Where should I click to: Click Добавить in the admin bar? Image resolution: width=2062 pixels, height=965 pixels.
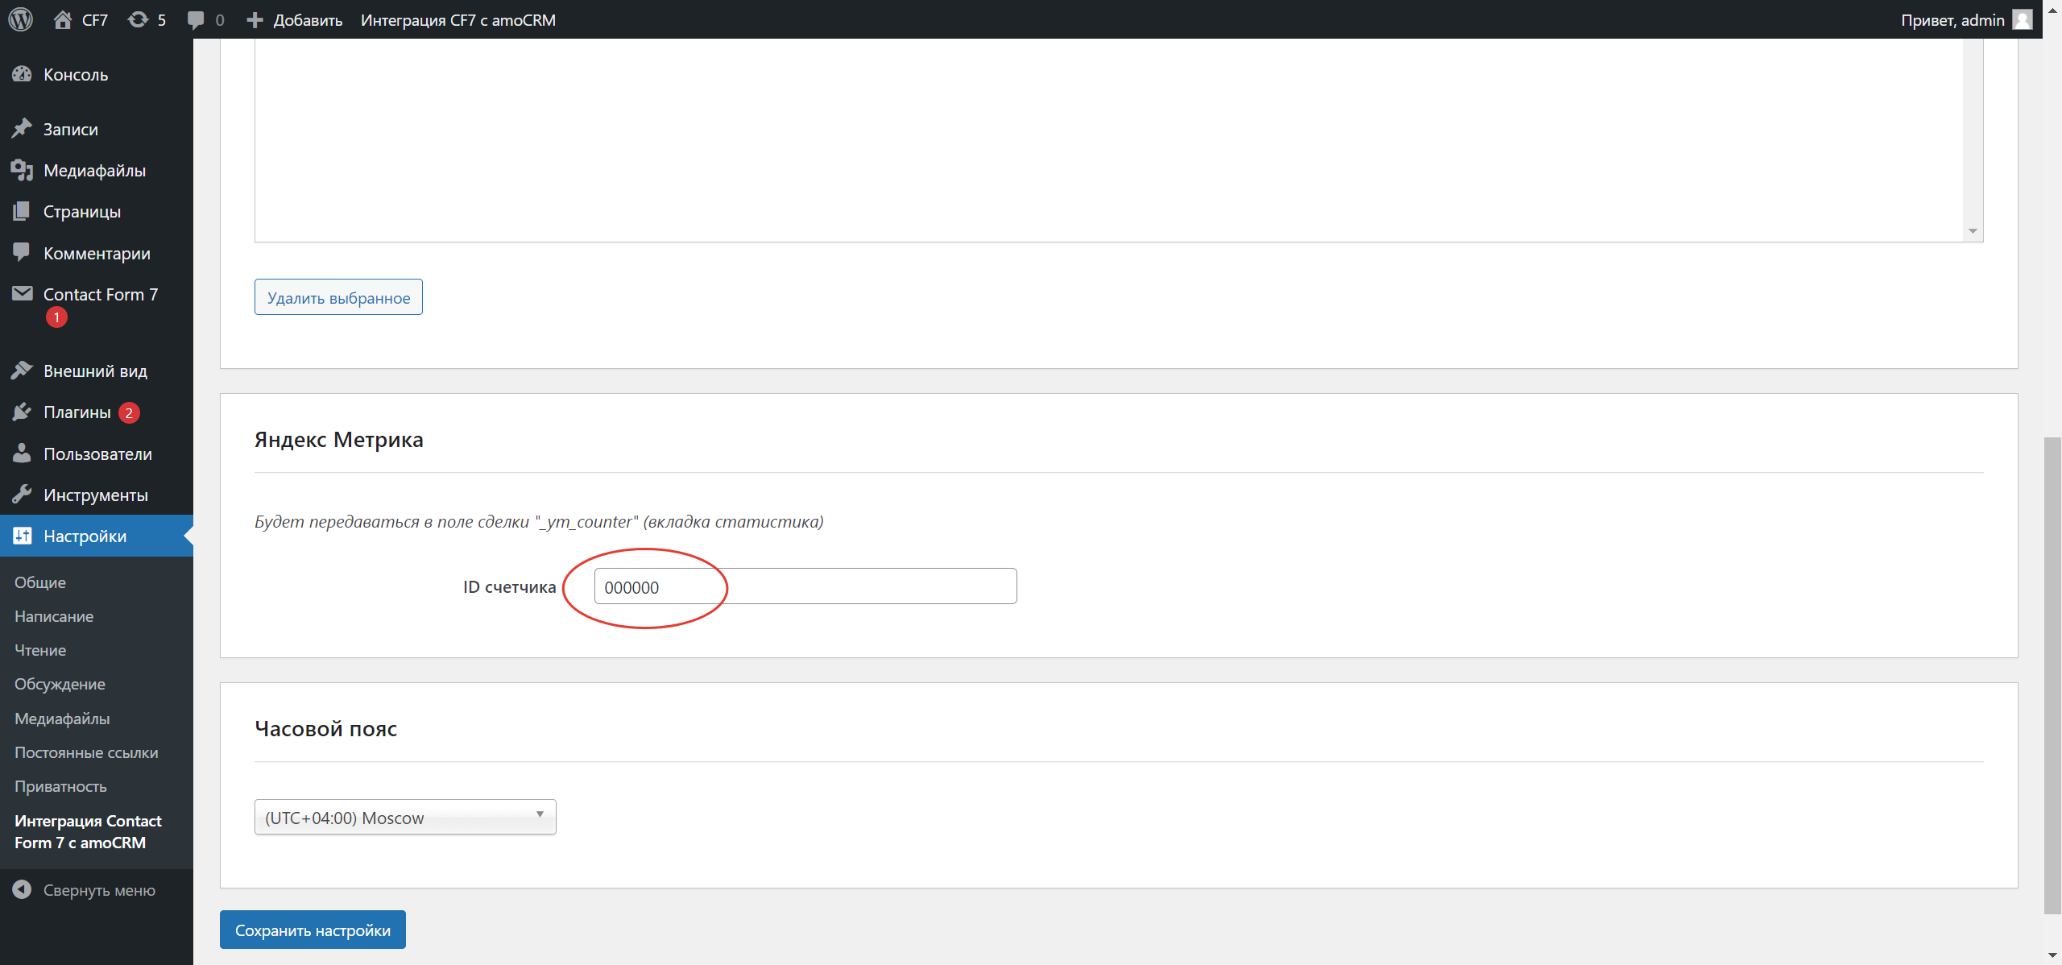(x=295, y=19)
